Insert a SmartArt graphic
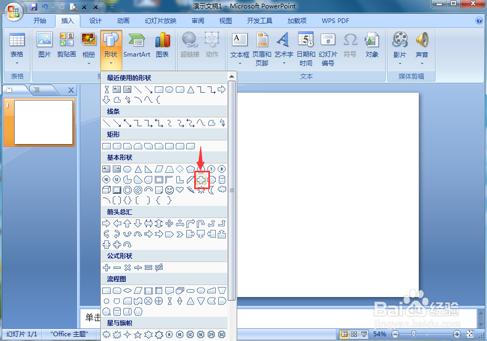The image size is (487, 341). (136, 45)
